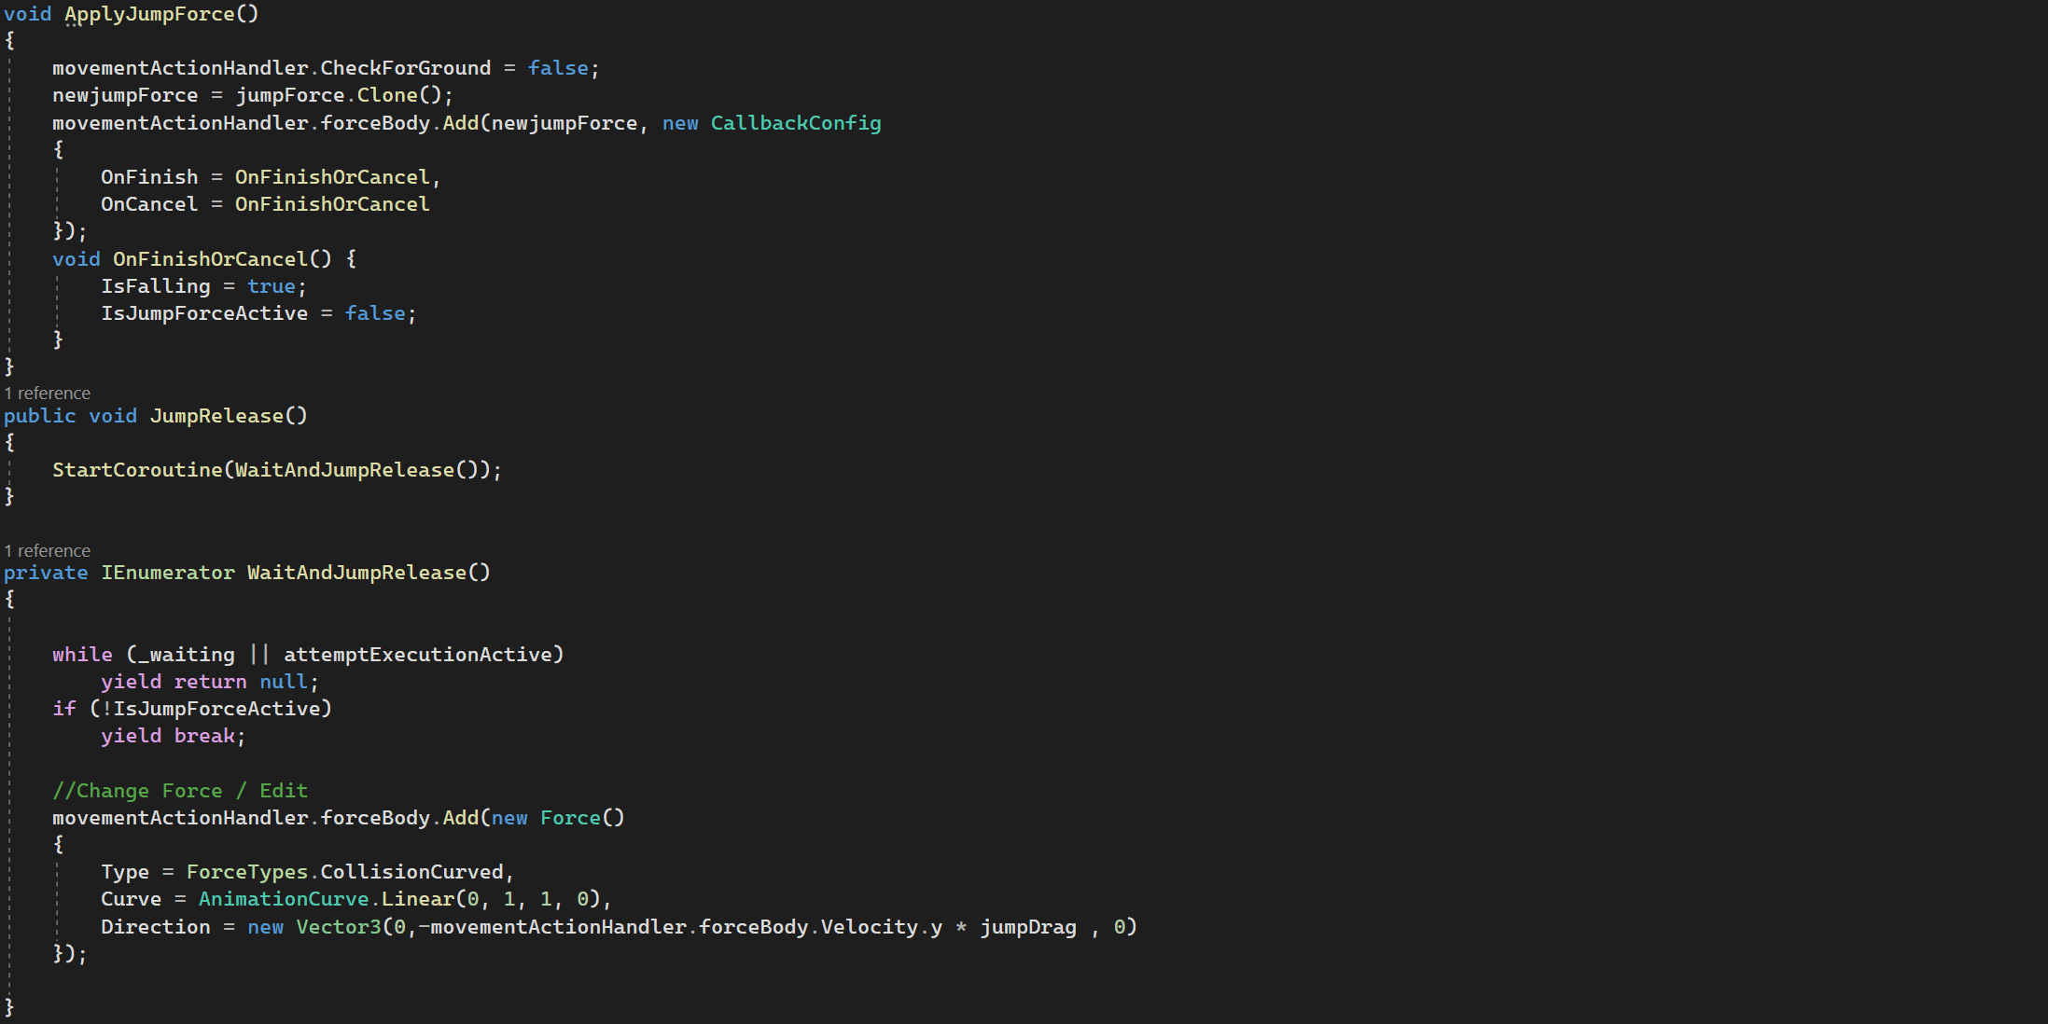Click the CollisionCurved enum value
This screenshot has height=1024, width=2048.
411,872
